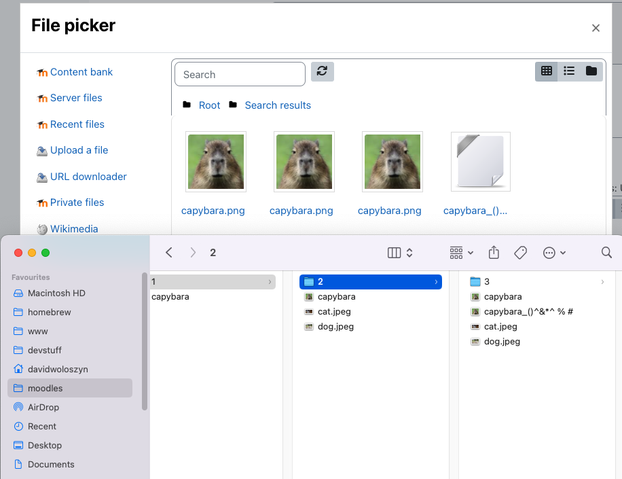Screen dimensions: 622x479
Task: Click the folder icon before Root
Action: click(187, 105)
